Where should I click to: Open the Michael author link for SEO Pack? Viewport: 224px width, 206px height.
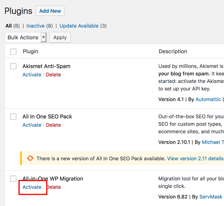coord(213,142)
